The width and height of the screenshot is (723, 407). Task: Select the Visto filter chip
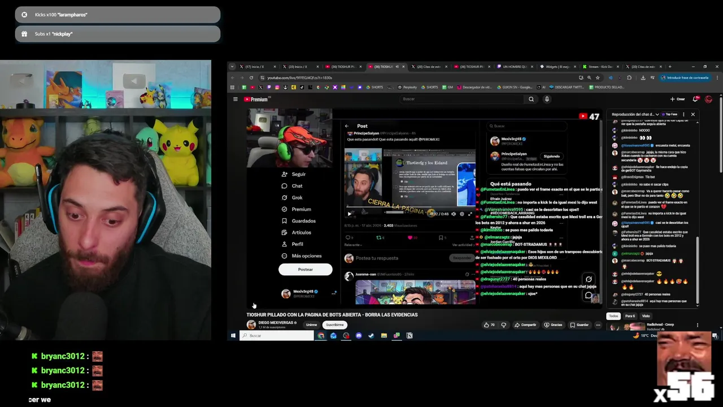point(646,316)
